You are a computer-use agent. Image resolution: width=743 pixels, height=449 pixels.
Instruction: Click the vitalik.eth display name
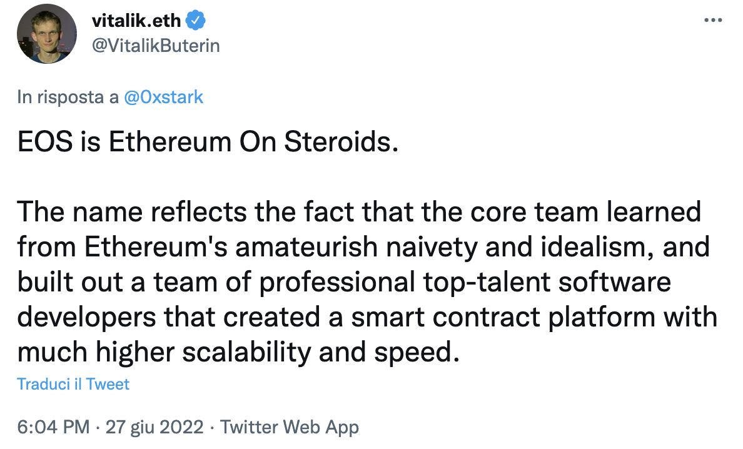136,21
